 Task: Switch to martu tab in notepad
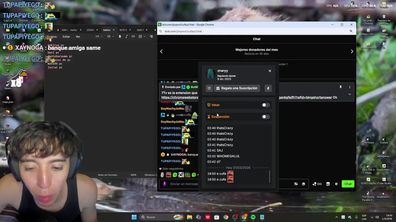[73, 30]
